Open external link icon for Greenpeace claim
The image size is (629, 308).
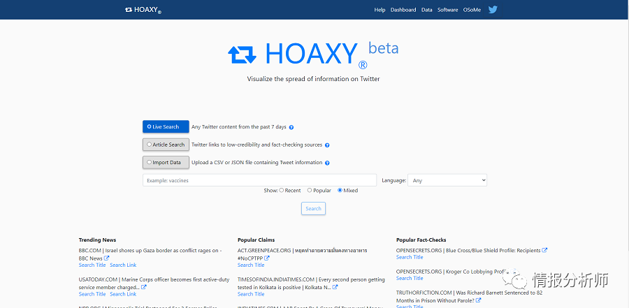click(x=267, y=258)
